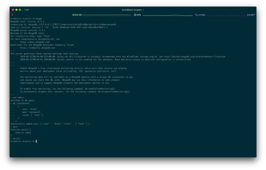Click the red traffic light control
The width and height of the screenshot is (266, 170).
[x=13, y=9]
